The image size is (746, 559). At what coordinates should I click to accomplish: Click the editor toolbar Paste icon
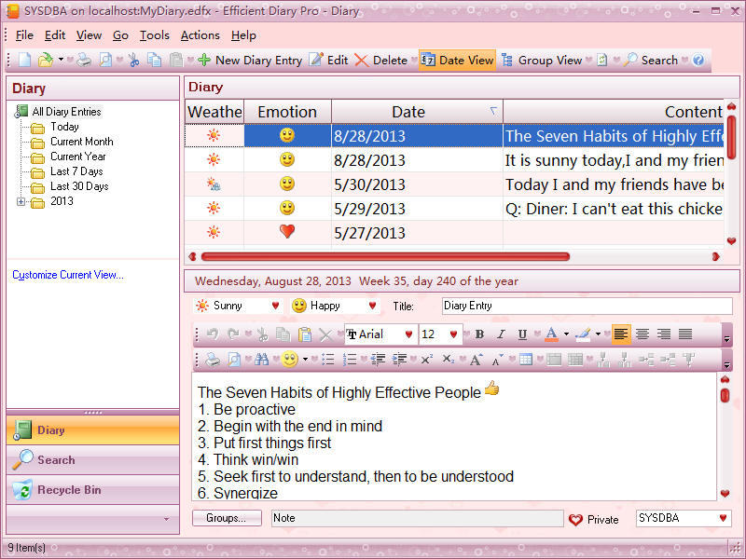(305, 334)
